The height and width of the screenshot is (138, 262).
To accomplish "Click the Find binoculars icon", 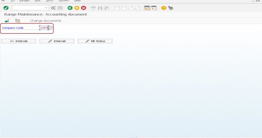I will pos(100,8).
